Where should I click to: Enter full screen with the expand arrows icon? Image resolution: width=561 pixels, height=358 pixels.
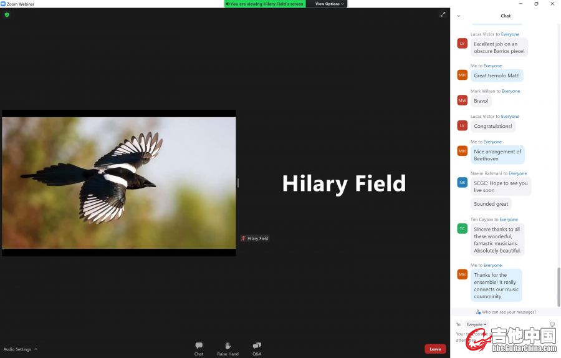pyautogui.click(x=443, y=14)
